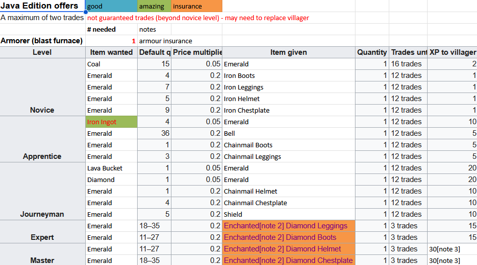Click the 'Item given' column header
The width and height of the screenshot is (477, 265).
click(288, 52)
